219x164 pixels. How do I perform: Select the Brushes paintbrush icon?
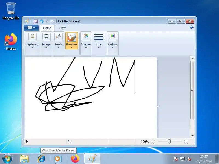click(72, 37)
